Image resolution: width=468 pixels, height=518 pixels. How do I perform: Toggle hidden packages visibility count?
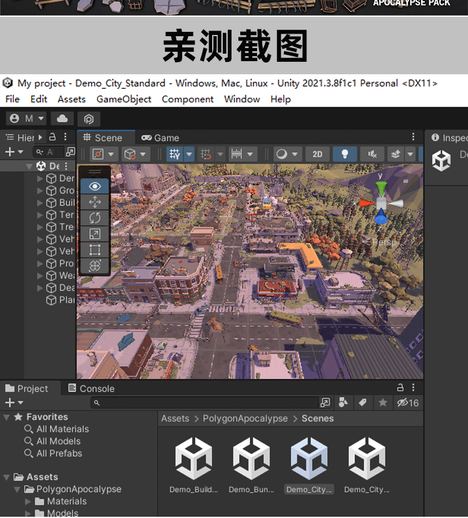click(408, 403)
